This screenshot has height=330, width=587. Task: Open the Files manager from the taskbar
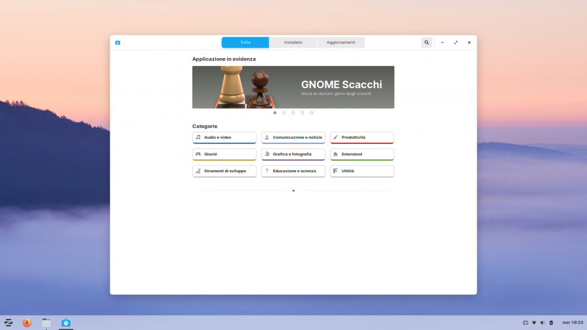point(46,323)
